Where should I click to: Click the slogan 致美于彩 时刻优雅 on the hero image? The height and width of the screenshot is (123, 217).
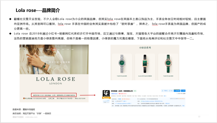[x=59, y=62]
